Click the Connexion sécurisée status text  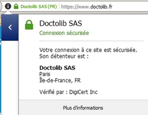tap(64, 33)
